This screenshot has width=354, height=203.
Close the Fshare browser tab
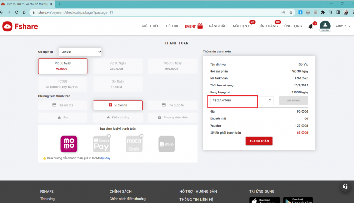pyautogui.click(x=51, y=4)
